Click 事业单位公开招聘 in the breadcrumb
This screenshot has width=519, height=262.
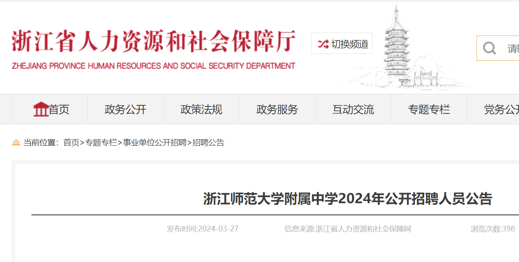point(155,142)
